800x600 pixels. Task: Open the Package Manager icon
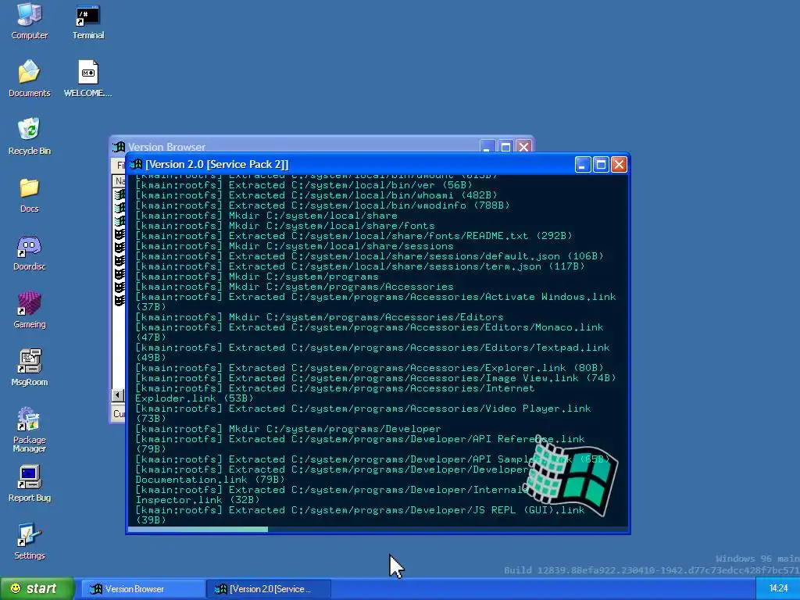(x=29, y=430)
